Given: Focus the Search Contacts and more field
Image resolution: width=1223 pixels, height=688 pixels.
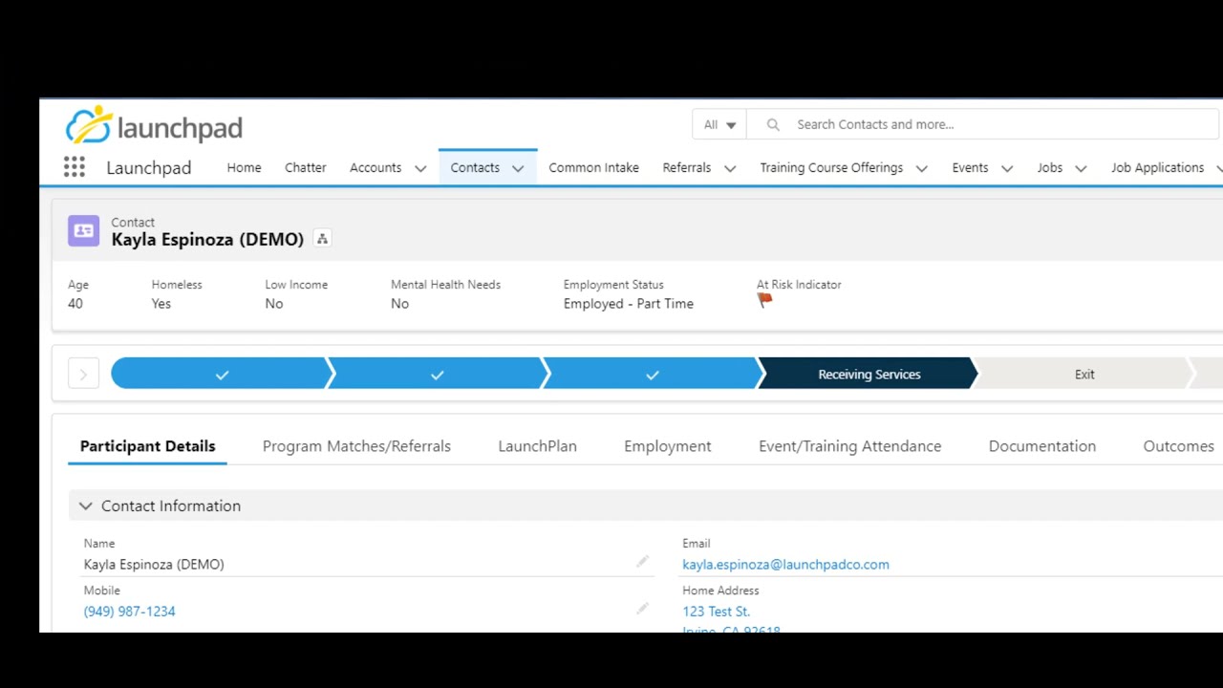Looking at the screenshot, I should point(982,124).
